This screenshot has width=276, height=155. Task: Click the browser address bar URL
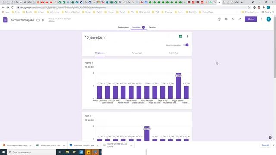(63, 8)
